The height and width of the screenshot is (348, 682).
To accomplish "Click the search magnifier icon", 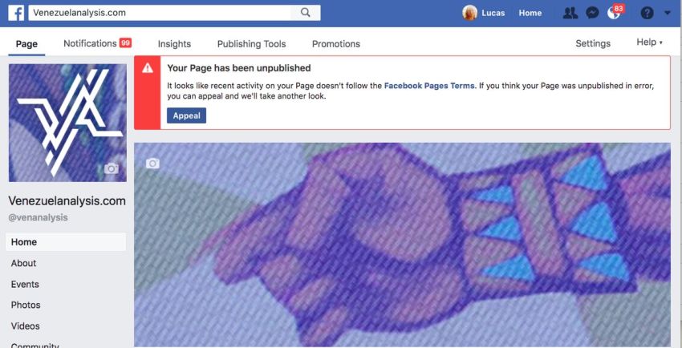I will (306, 13).
